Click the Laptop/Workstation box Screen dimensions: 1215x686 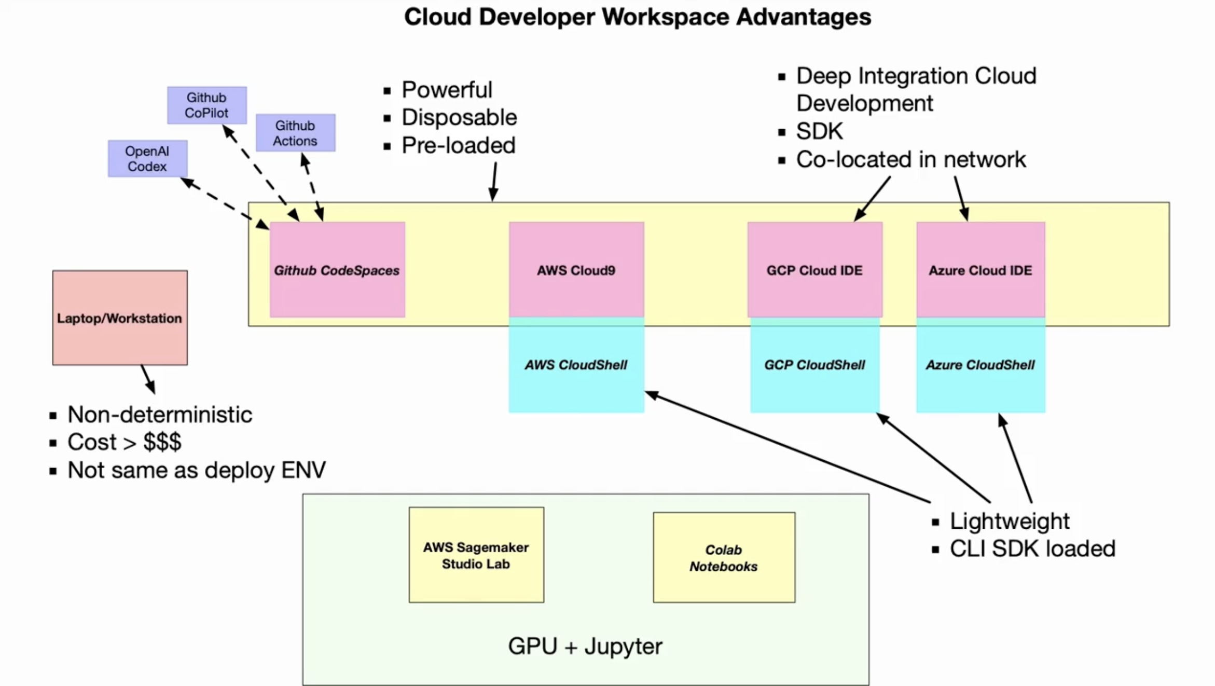[x=120, y=318]
